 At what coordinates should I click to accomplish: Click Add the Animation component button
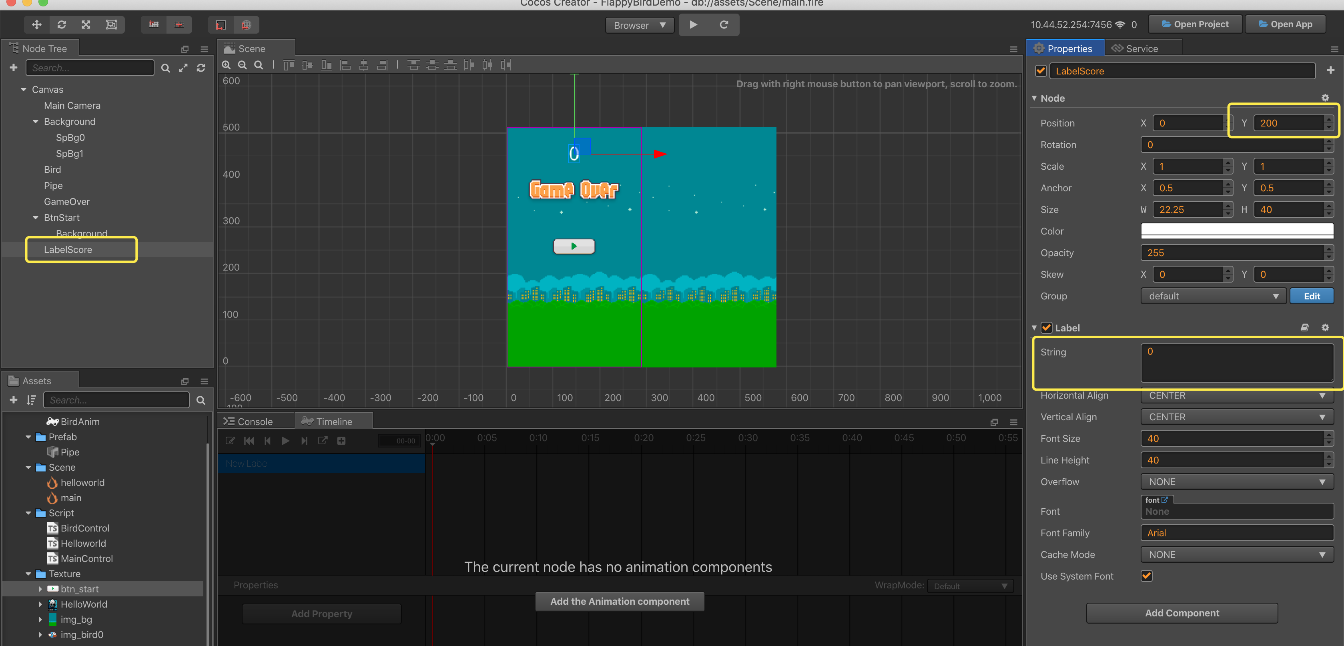[x=619, y=602]
